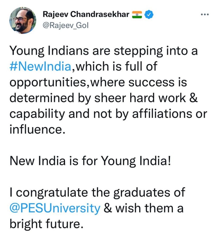Open the tweet's three-dot more options menu
The image size is (219, 238).
point(204,14)
